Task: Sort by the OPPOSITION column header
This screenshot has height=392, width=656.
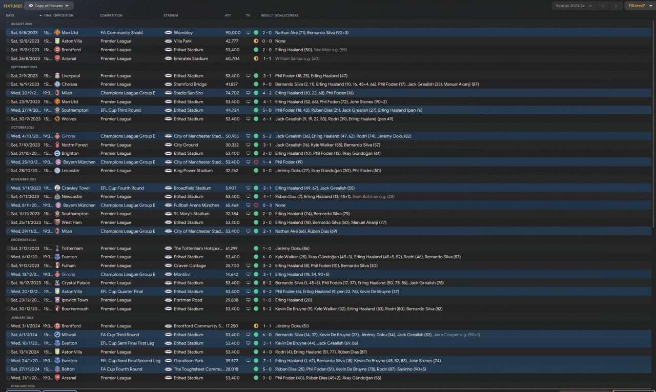Action: 64,15
